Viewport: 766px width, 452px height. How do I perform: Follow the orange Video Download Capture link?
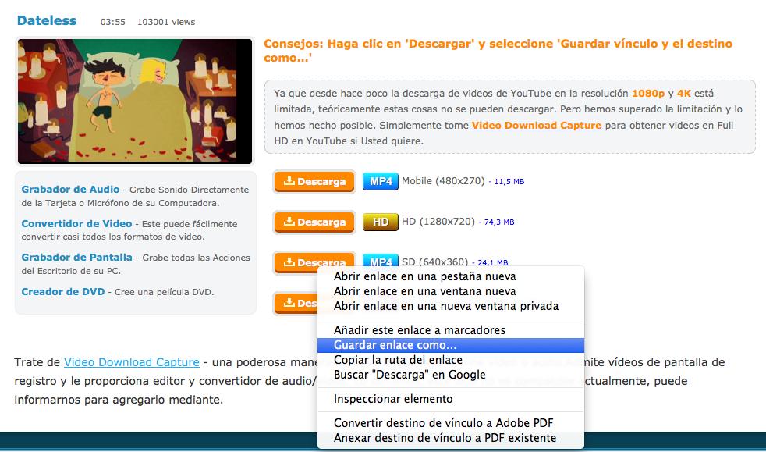[x=536, y=125]
